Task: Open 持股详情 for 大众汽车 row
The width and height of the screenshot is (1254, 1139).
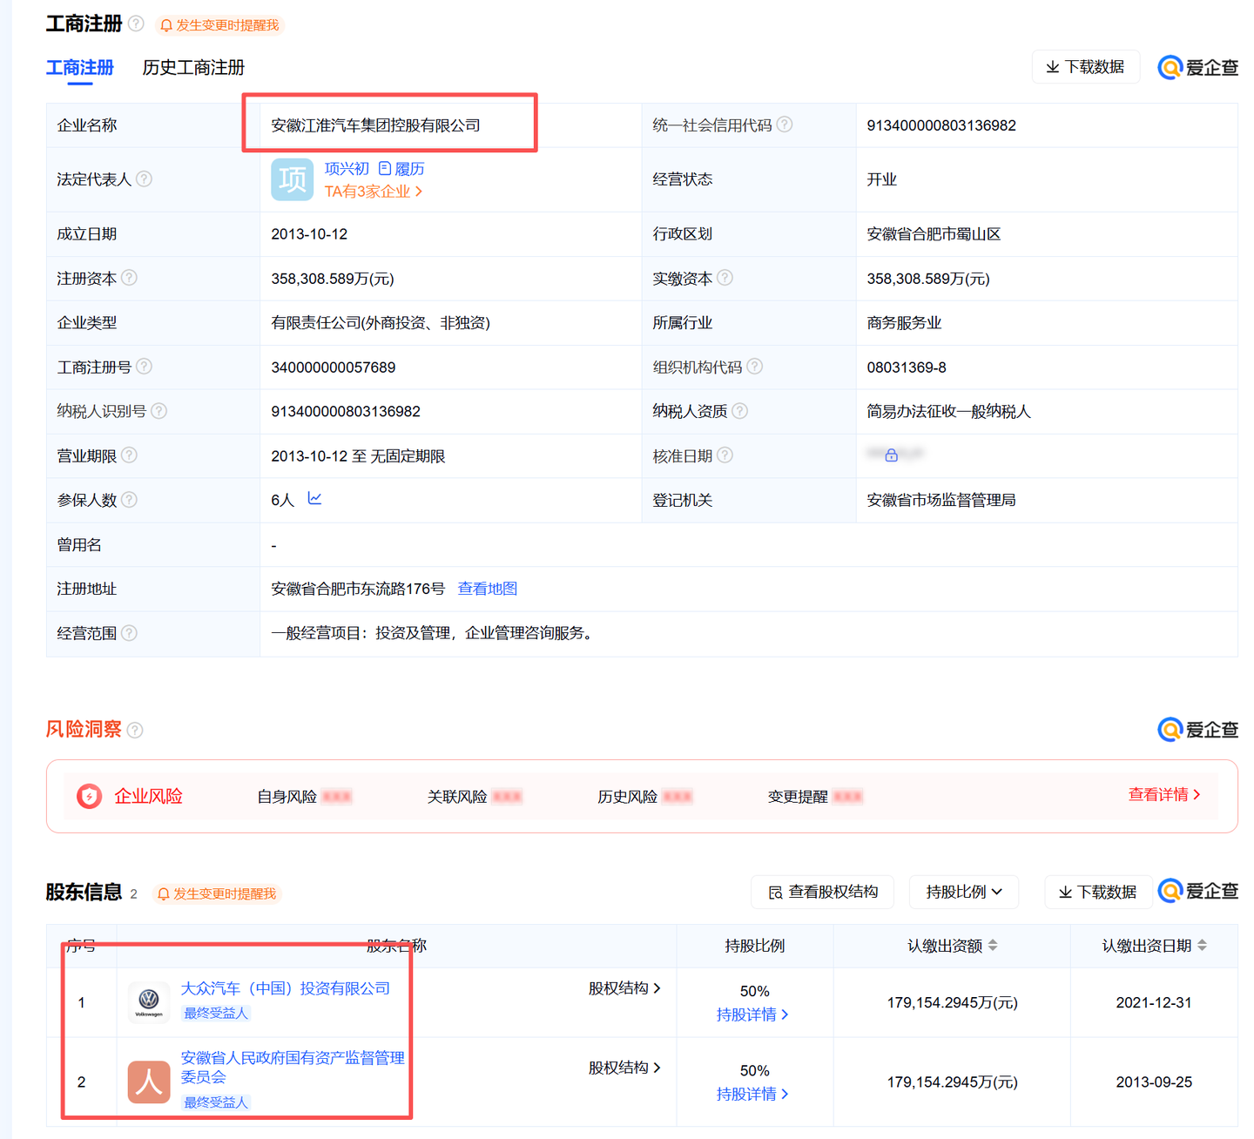Action: pyautogui.click(x=752, y=1014)
